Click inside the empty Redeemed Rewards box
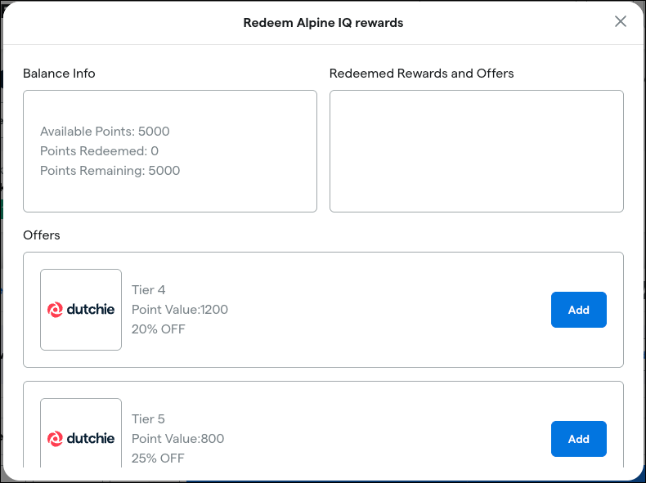The height and width of the screenshot is (483, 646). [x=476, y=151]
